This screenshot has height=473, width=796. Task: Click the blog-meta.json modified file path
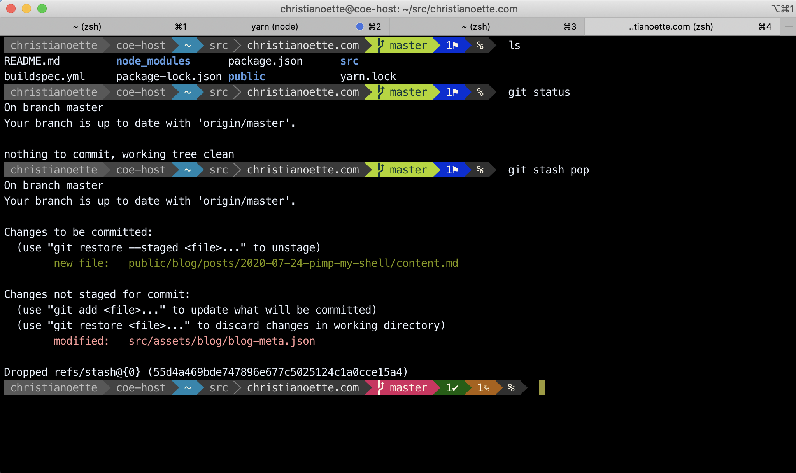coord(222,341)
